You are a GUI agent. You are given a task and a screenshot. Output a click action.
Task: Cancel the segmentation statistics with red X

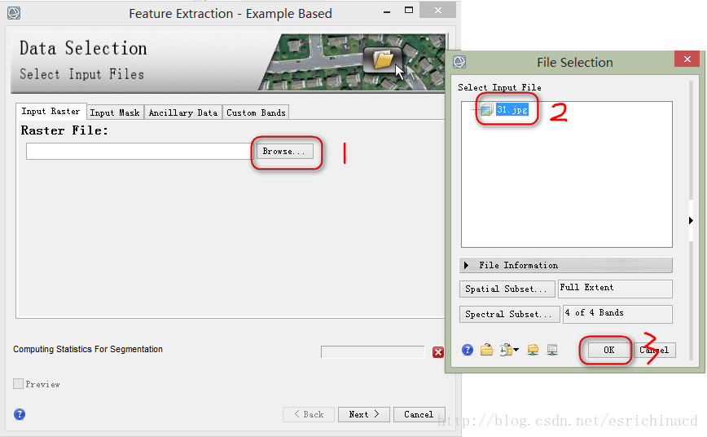tap(438, 352)
